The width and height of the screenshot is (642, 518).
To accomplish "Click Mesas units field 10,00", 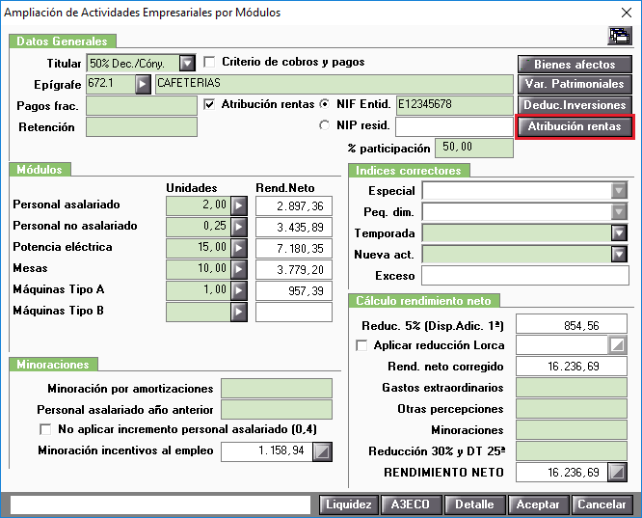I will tap(199, 270).
